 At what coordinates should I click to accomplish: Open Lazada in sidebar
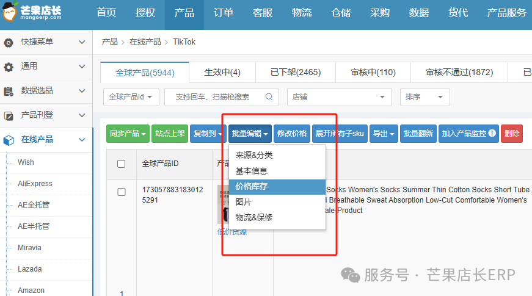pyautogui.click(x=30, y=269)
